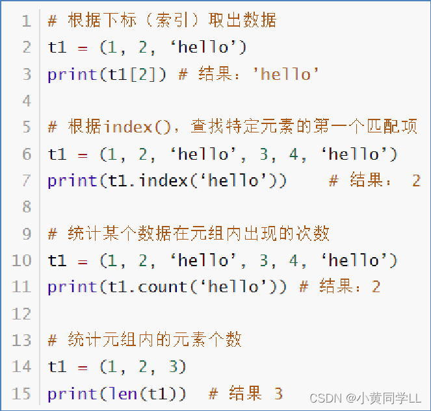
Task: Click line number 1 in the gutter
Action: click(27, 21)
